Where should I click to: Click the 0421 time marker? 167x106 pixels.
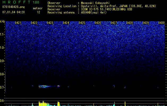pos(18,23)
